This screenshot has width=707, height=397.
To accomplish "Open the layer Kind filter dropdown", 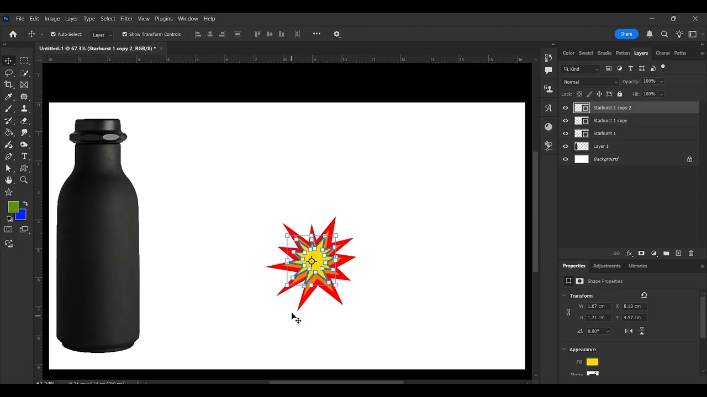I will click(x=581, y=69).
